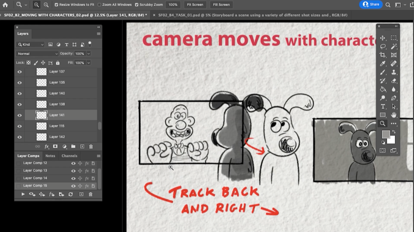Click the Fit Screen button
Viewport: 414px width, 232px height.
point(195,5)
